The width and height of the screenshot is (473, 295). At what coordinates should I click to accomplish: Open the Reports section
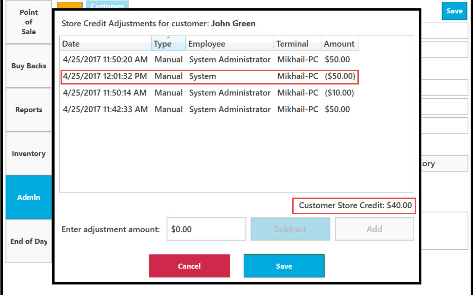pyautogui.click(x=29, y=110)
